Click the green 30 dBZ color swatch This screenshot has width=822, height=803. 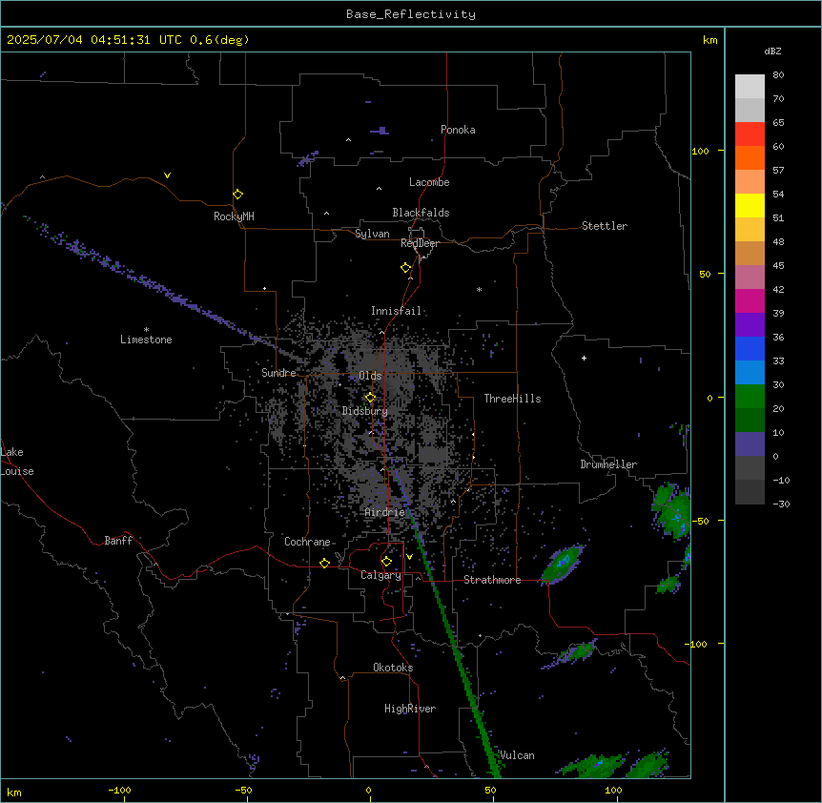click(x=750, y=397)
